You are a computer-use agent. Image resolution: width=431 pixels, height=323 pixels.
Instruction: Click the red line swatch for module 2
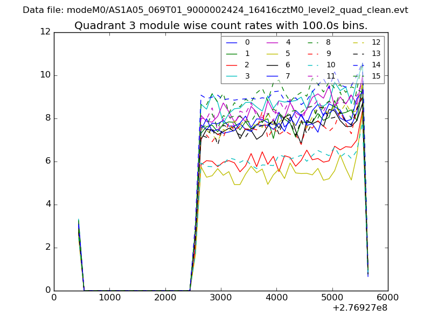pos(232,65)
